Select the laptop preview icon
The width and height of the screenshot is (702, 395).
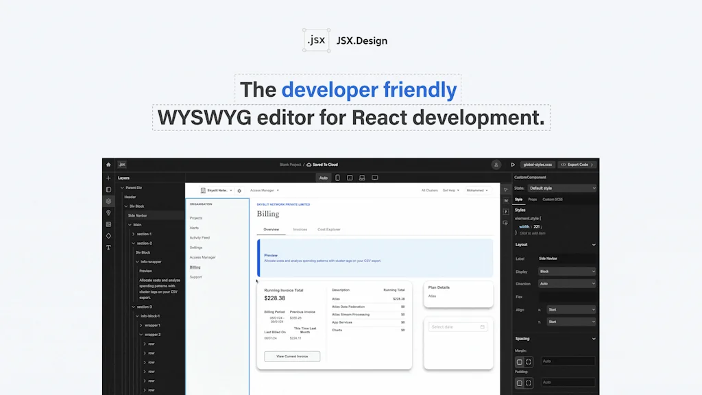362,178
